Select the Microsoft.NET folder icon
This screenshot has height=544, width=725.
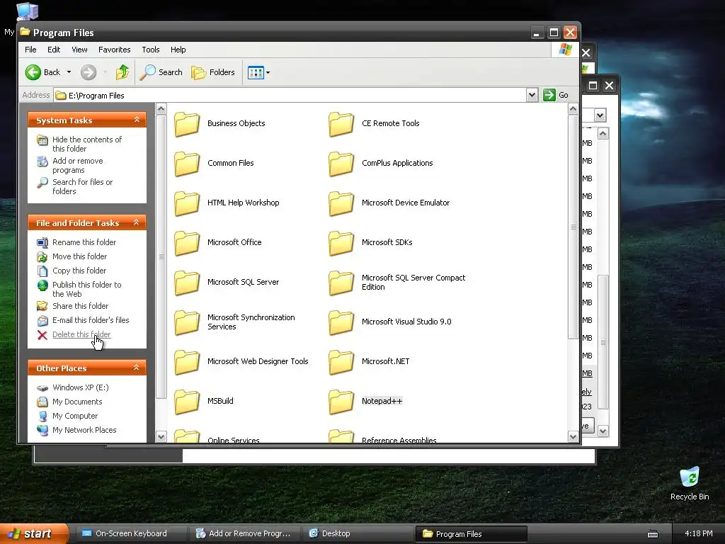tap(341, 362)
